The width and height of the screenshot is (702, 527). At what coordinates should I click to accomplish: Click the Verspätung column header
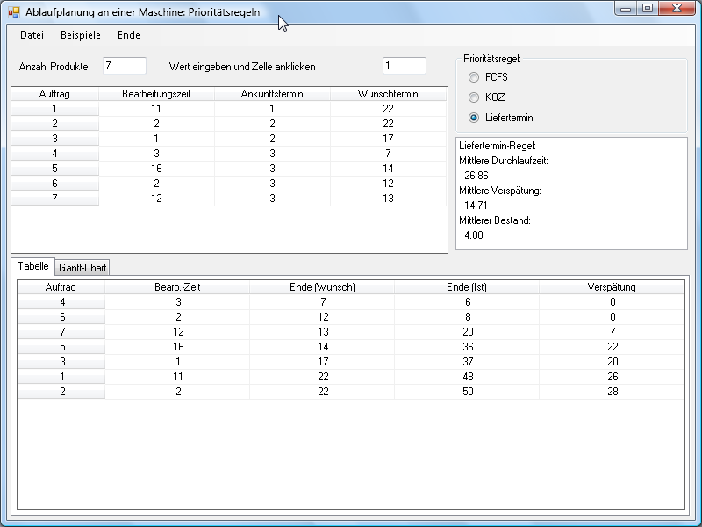point(612,287)
